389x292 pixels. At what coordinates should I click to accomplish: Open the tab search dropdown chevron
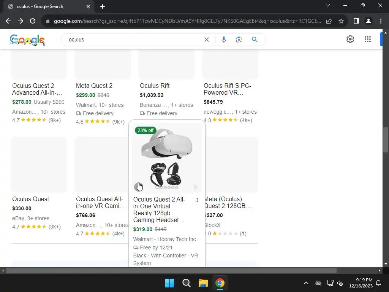(328, 5)
